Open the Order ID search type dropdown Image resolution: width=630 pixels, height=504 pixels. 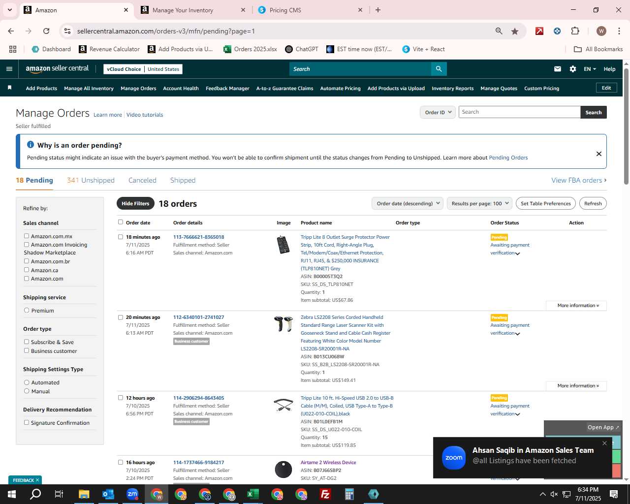point(437,112)
